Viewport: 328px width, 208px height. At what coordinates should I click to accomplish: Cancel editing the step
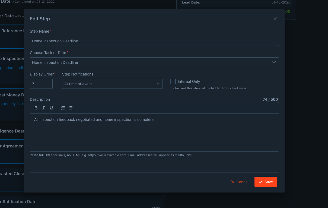point(240,182)
